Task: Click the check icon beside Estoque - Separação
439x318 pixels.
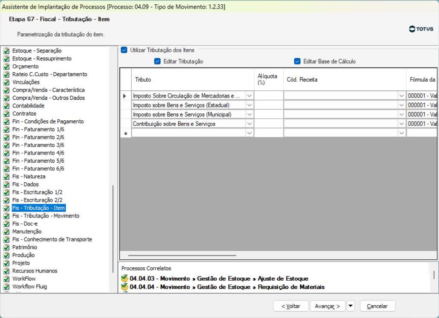Action: point(6,51)
